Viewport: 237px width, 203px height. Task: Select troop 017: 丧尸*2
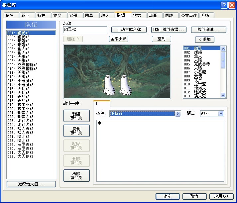31,97
